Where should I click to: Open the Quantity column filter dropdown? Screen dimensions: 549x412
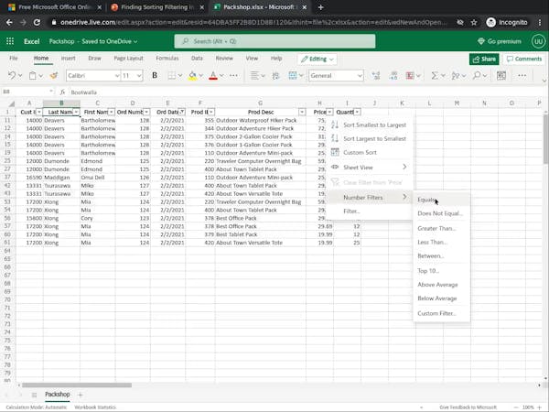coord(357,112)
